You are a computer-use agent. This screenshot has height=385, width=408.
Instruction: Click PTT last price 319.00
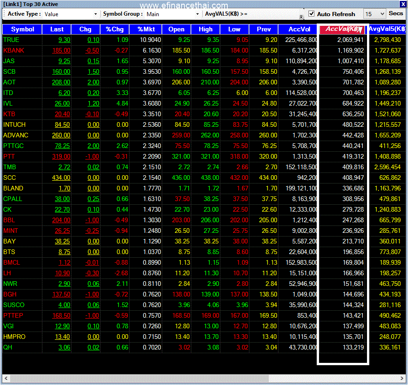coord(61,156)
